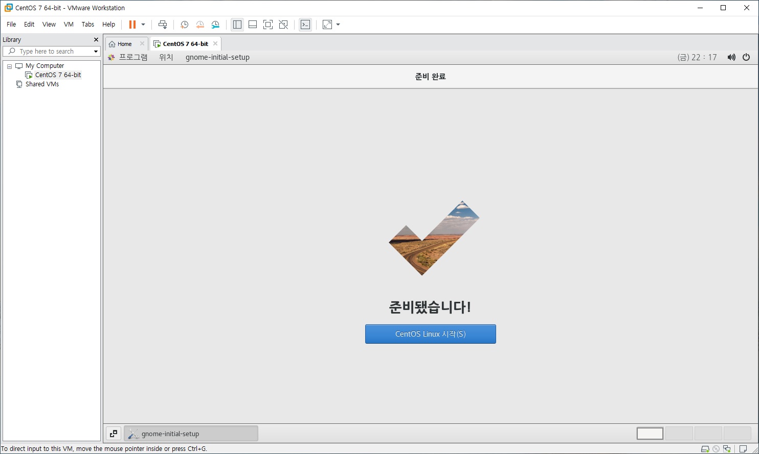Switch to Unity mode
The image size is (759, 454).
[283, 25]
